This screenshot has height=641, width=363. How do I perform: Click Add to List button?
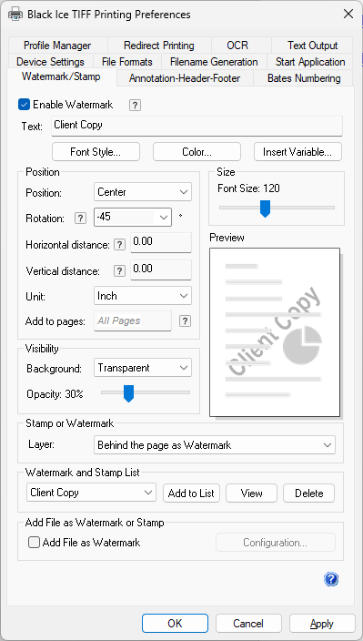pos(191,493)
